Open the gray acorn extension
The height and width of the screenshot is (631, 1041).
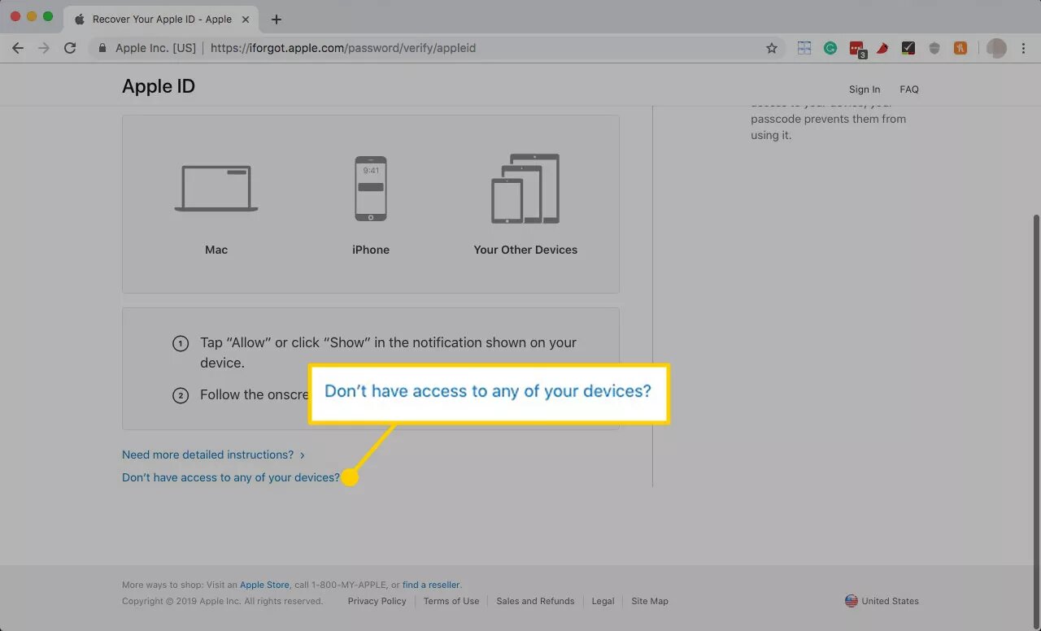(x=934, y=48)
